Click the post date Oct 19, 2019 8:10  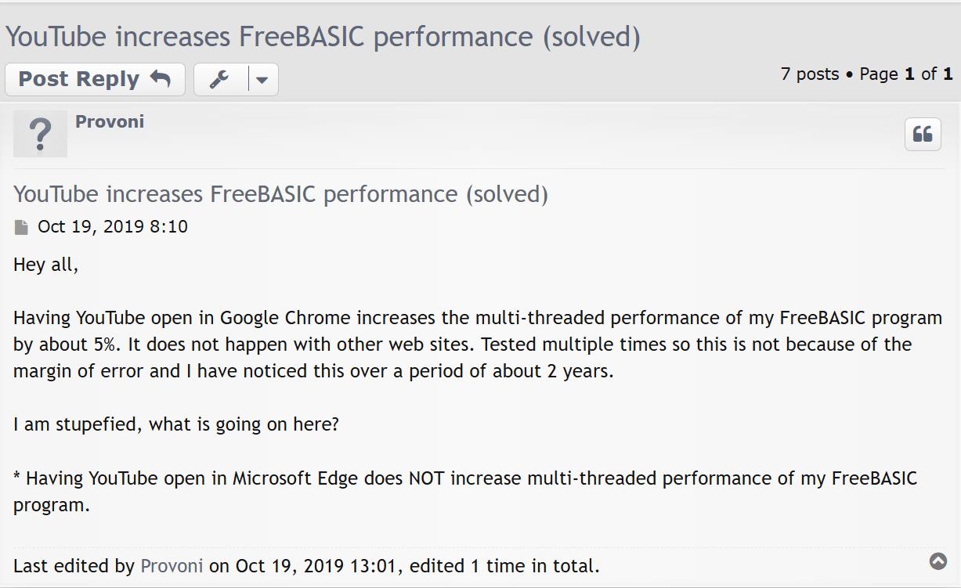(113, 227)
